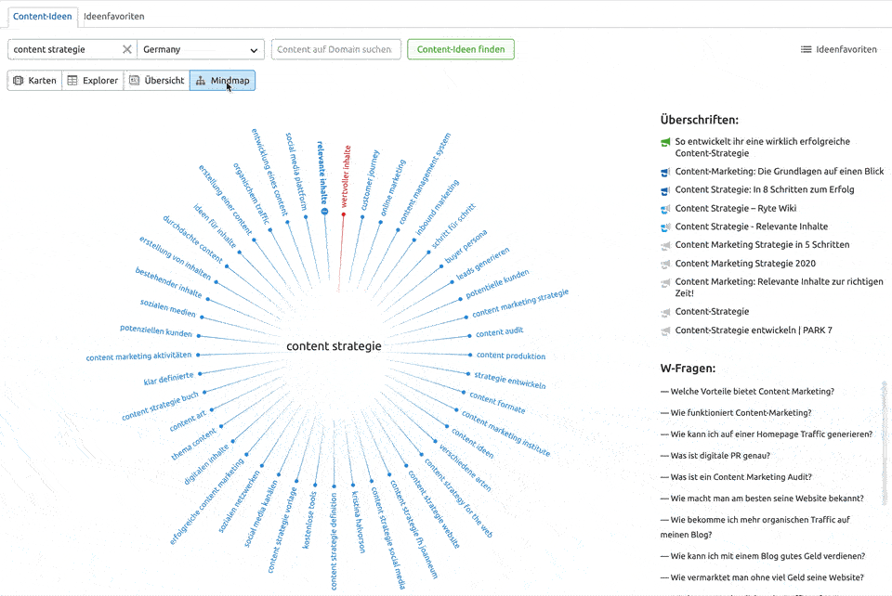Clear the content strategie search field
This screenshot has height=596, width=892.
[127, 49]
